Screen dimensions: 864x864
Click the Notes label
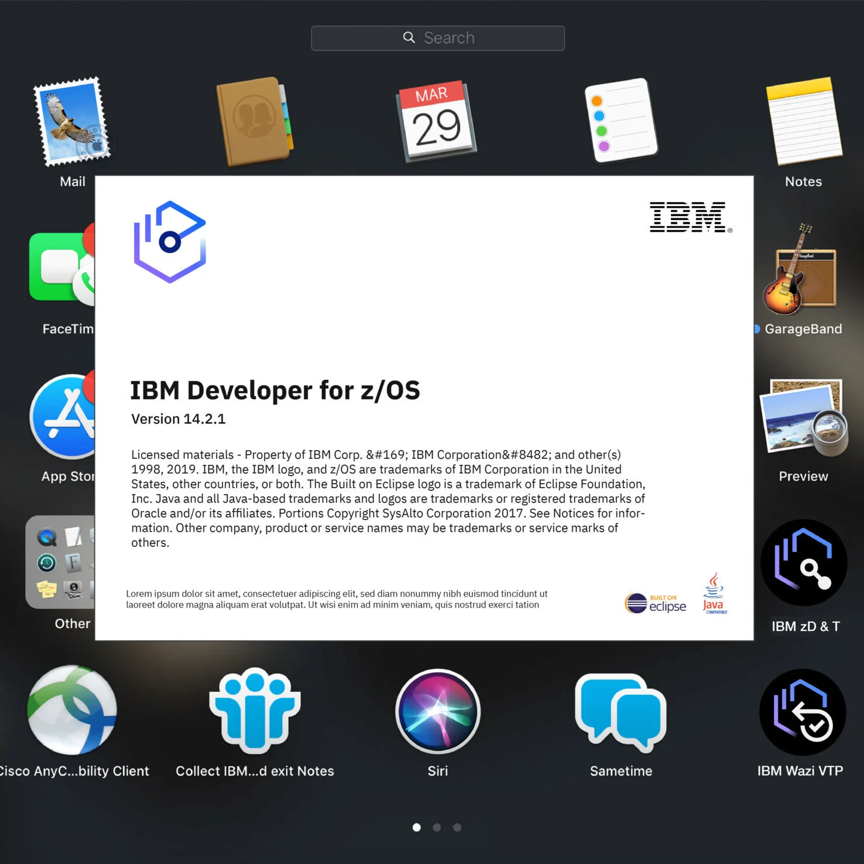[x=804, y=181]
